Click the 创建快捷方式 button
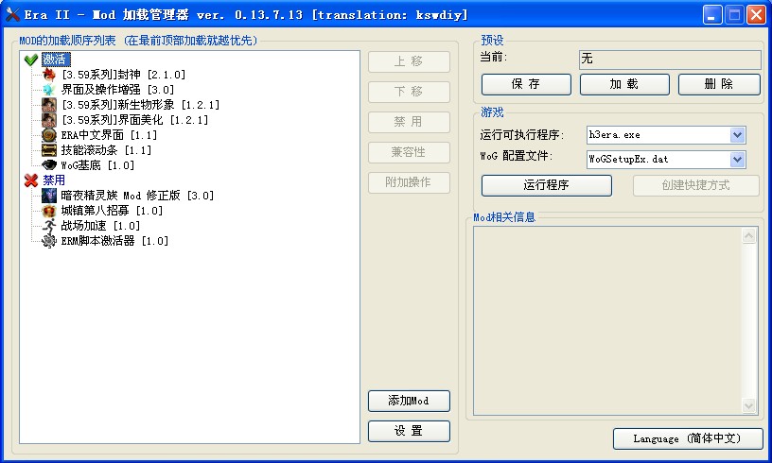 (x=696, y=185)
